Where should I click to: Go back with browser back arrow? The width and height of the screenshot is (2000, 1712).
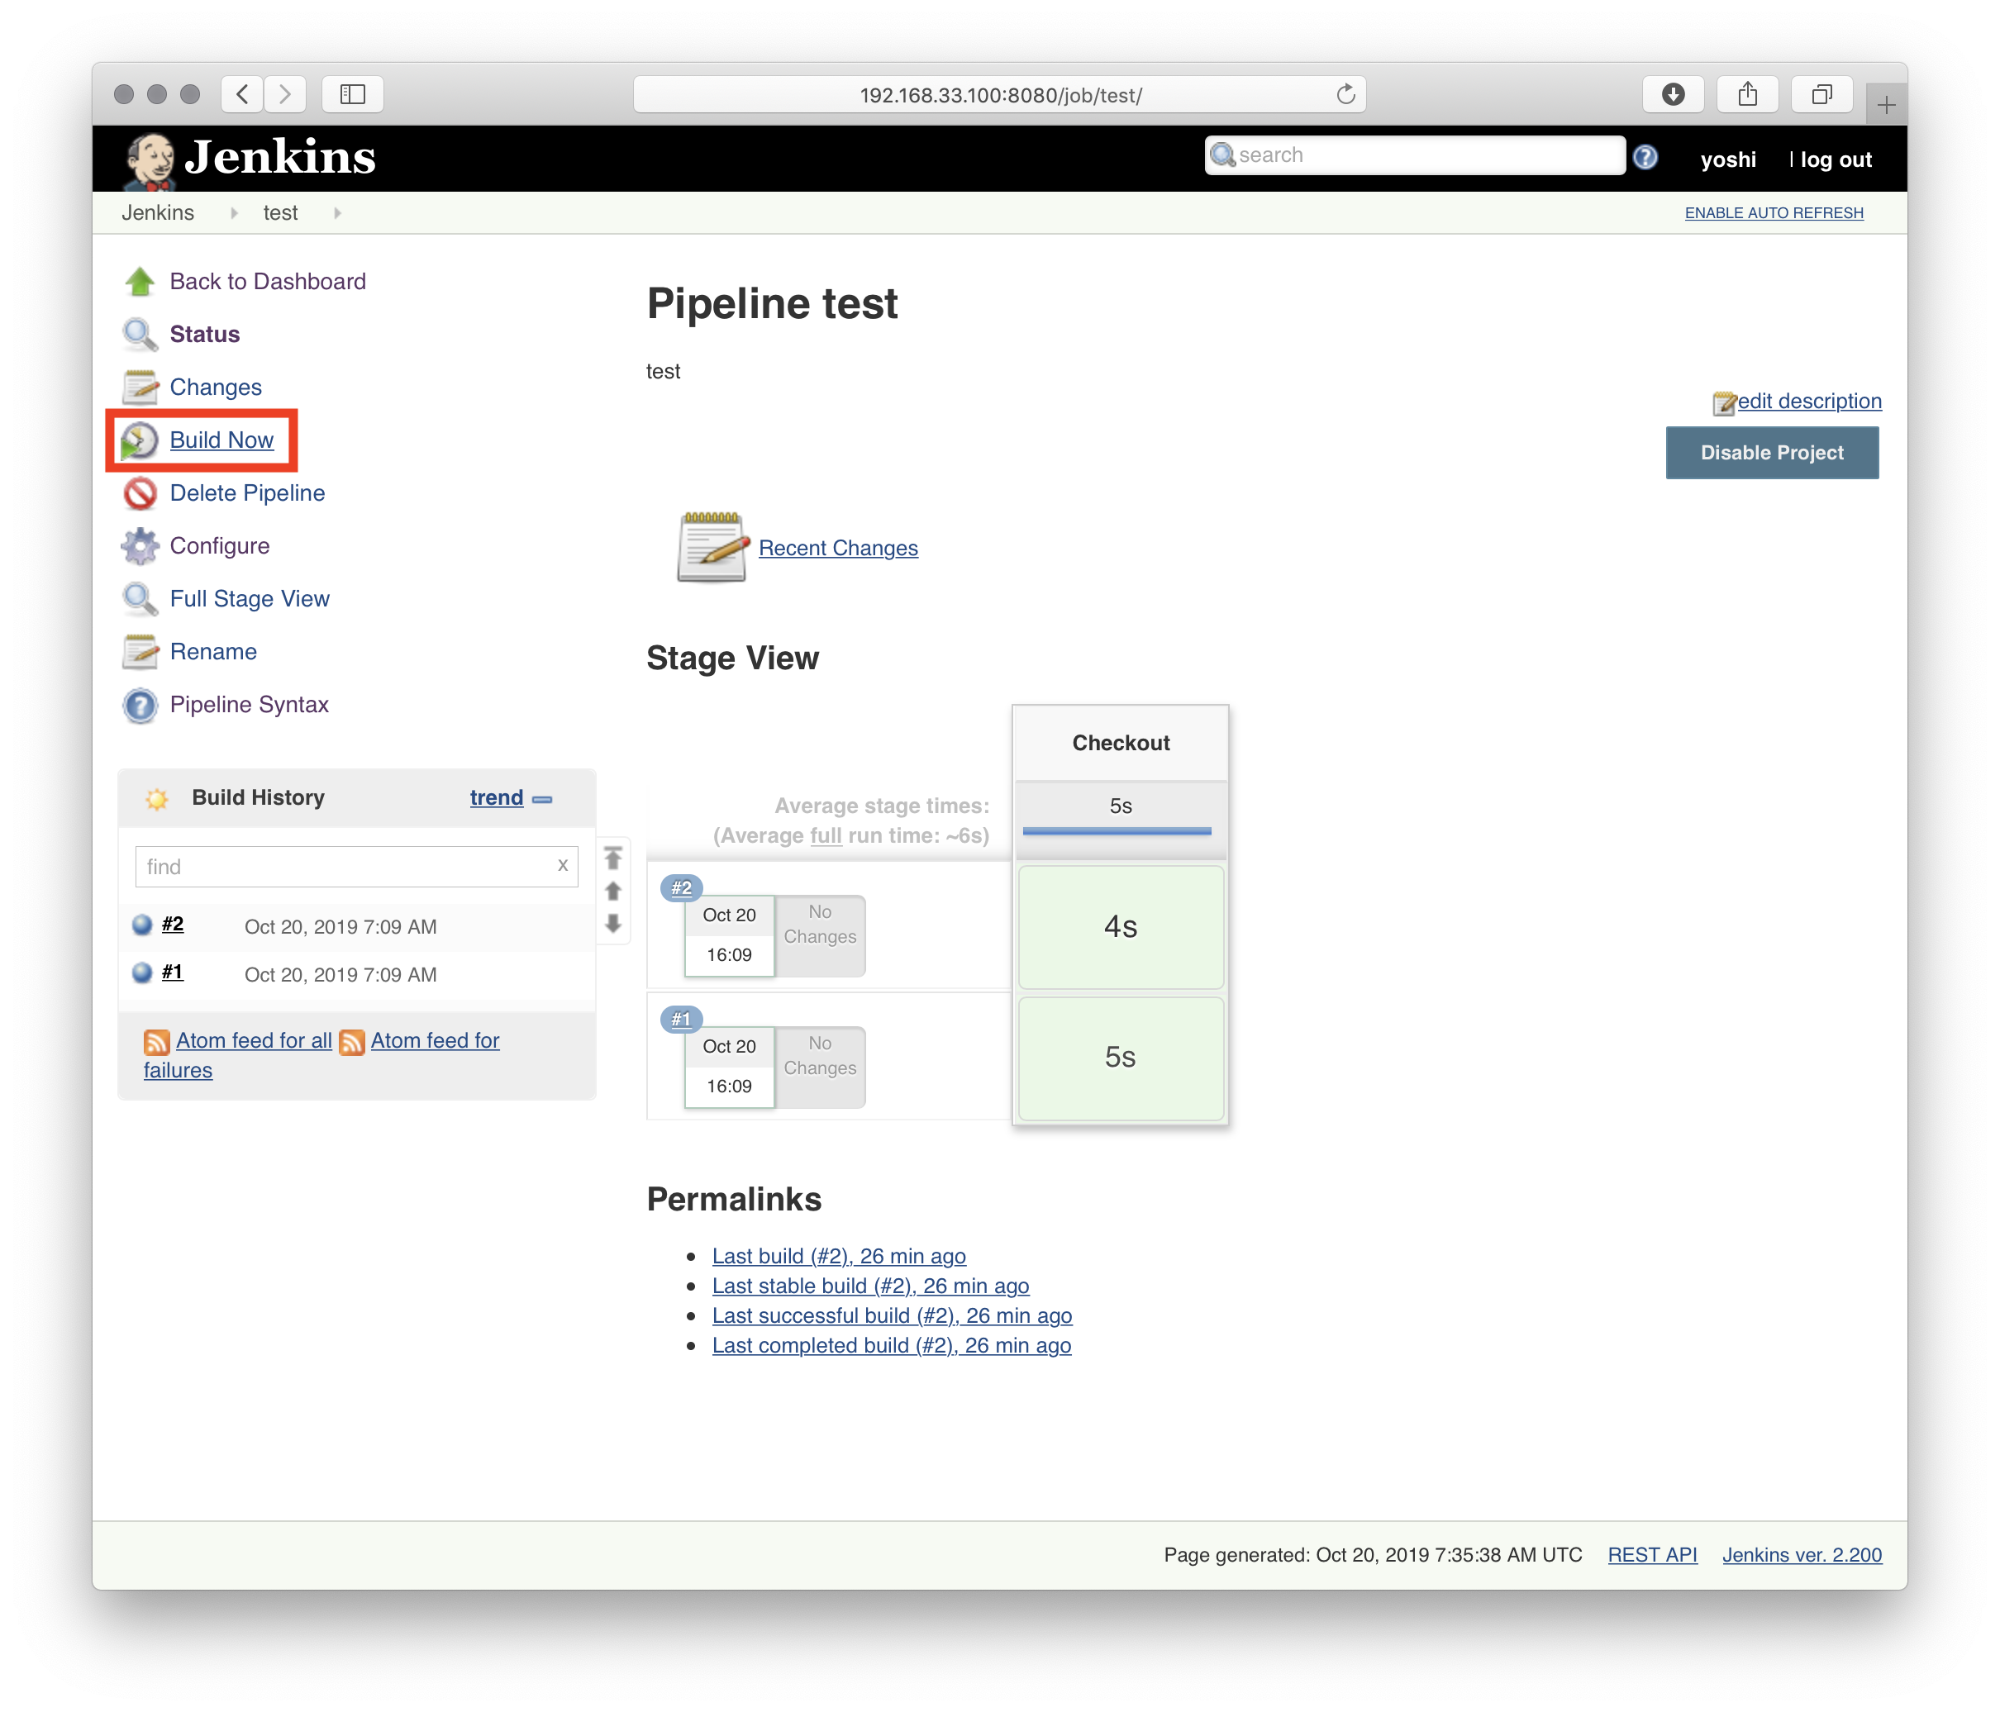242,93
